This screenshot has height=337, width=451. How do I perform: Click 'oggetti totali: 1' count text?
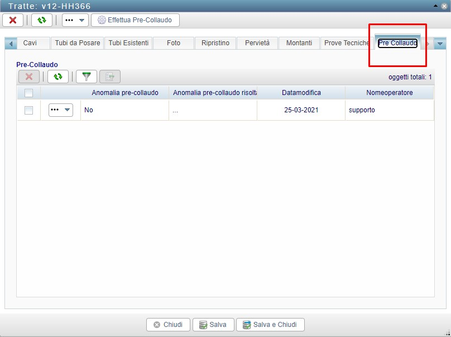click(410, 77)
